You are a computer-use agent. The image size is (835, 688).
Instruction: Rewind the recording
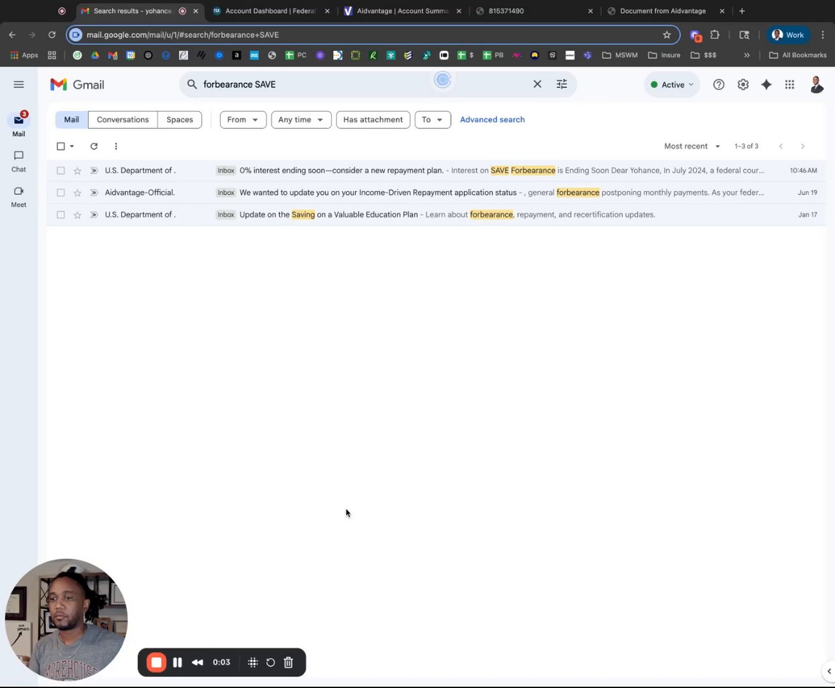[x=197, y=663]
